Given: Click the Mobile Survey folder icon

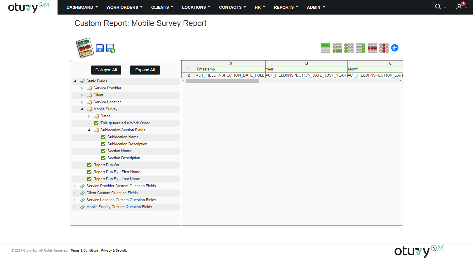Looking at the screenshot, I should (x=89, y=109).
